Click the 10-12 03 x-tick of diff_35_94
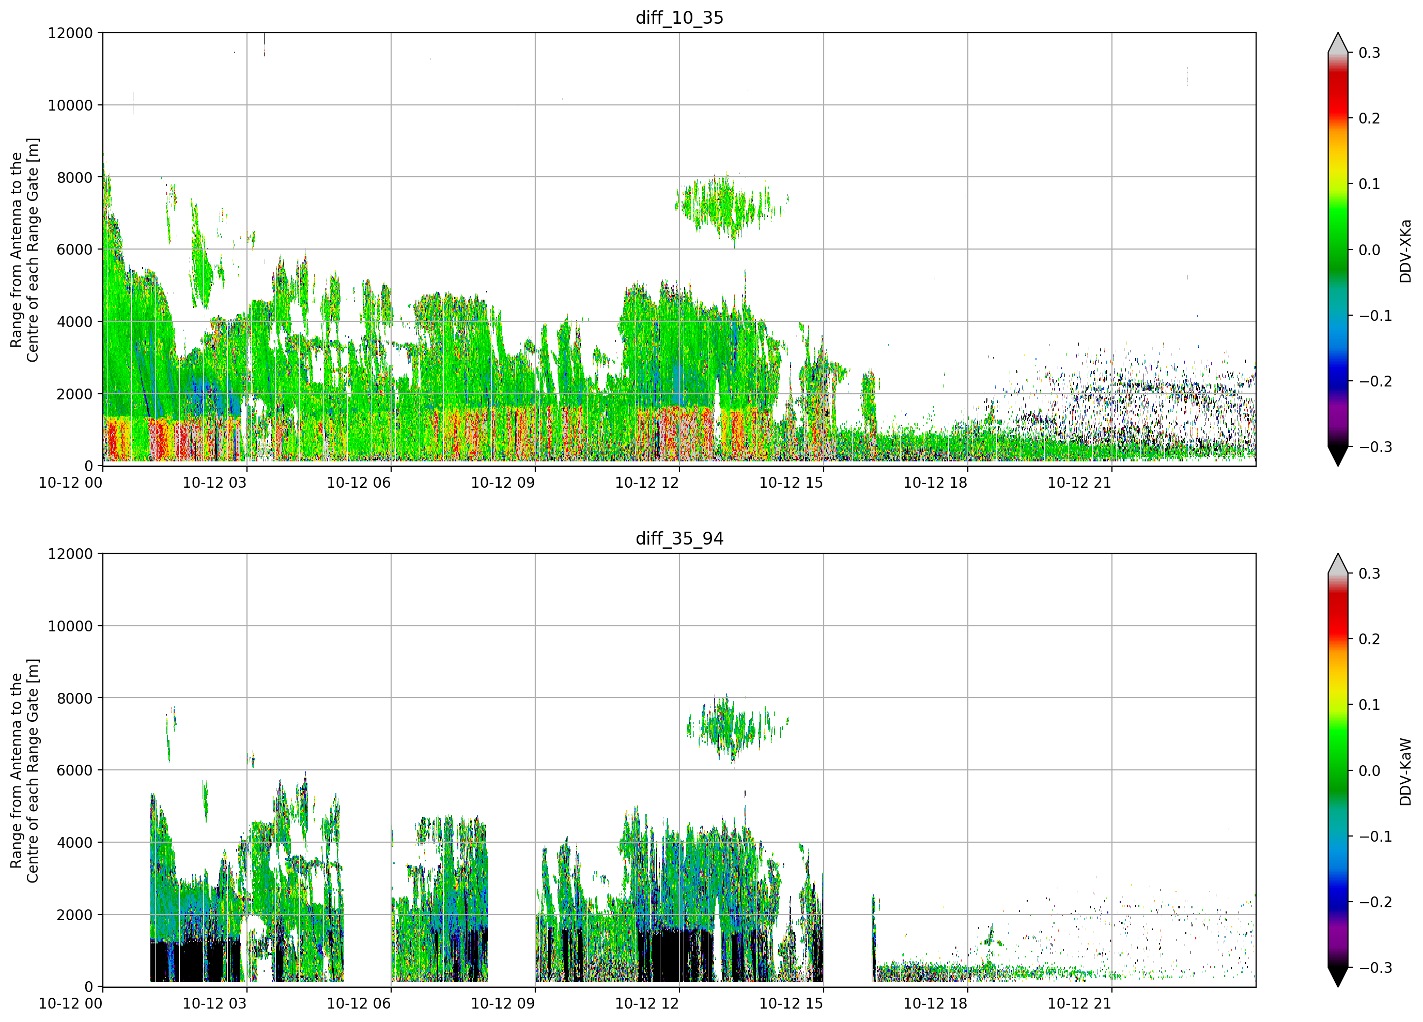1423x1022 pixels. 214,1003
